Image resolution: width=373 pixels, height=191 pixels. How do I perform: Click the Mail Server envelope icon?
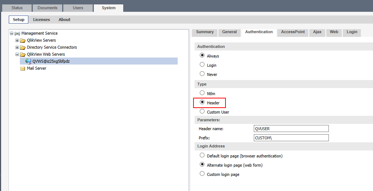pyautogui.click(x=23, y=69)
